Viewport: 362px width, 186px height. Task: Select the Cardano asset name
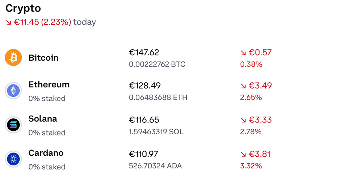point(46,153)
